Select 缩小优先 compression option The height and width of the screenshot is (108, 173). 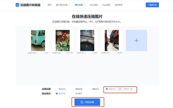[61, 89]
